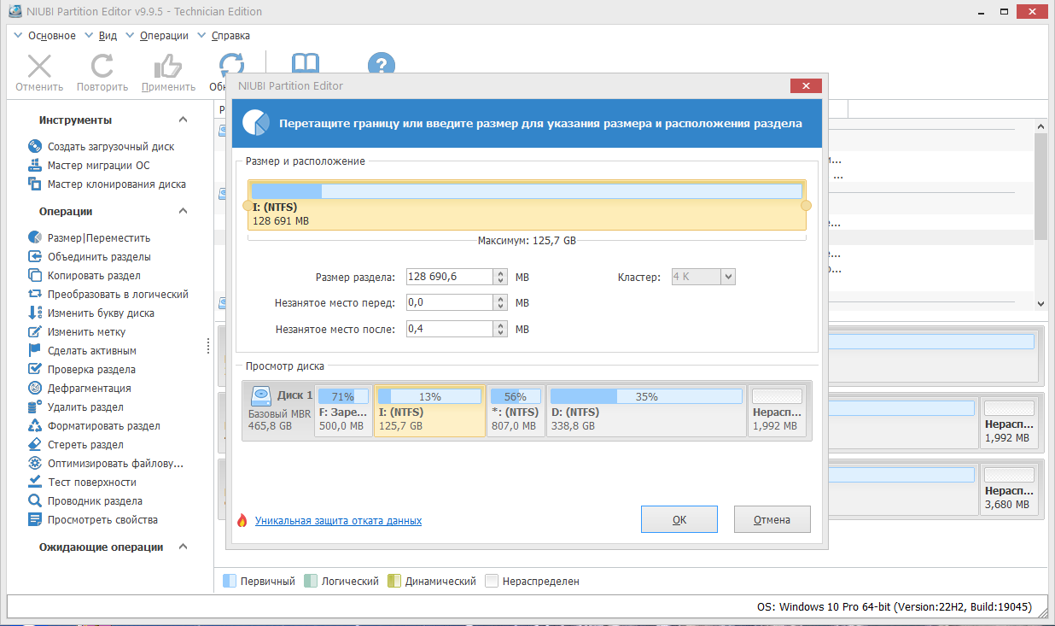Select F: 500,0 MB partition in disk view

coord(343,411)
